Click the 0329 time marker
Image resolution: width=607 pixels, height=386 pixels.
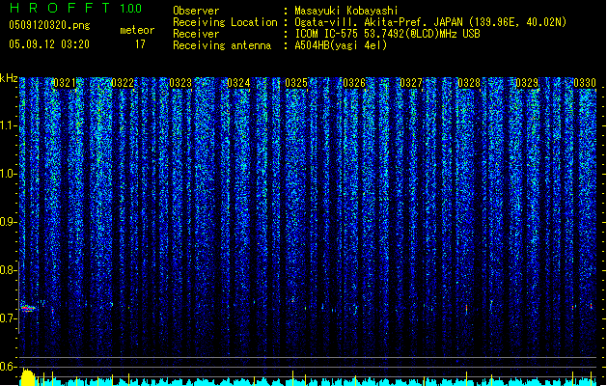coord(527,83)
